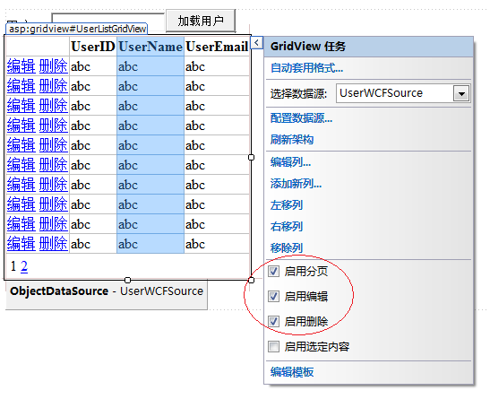Go to pager page 2
The height and width of the screenshot is (399, 490).
click(x=24, y=266)
